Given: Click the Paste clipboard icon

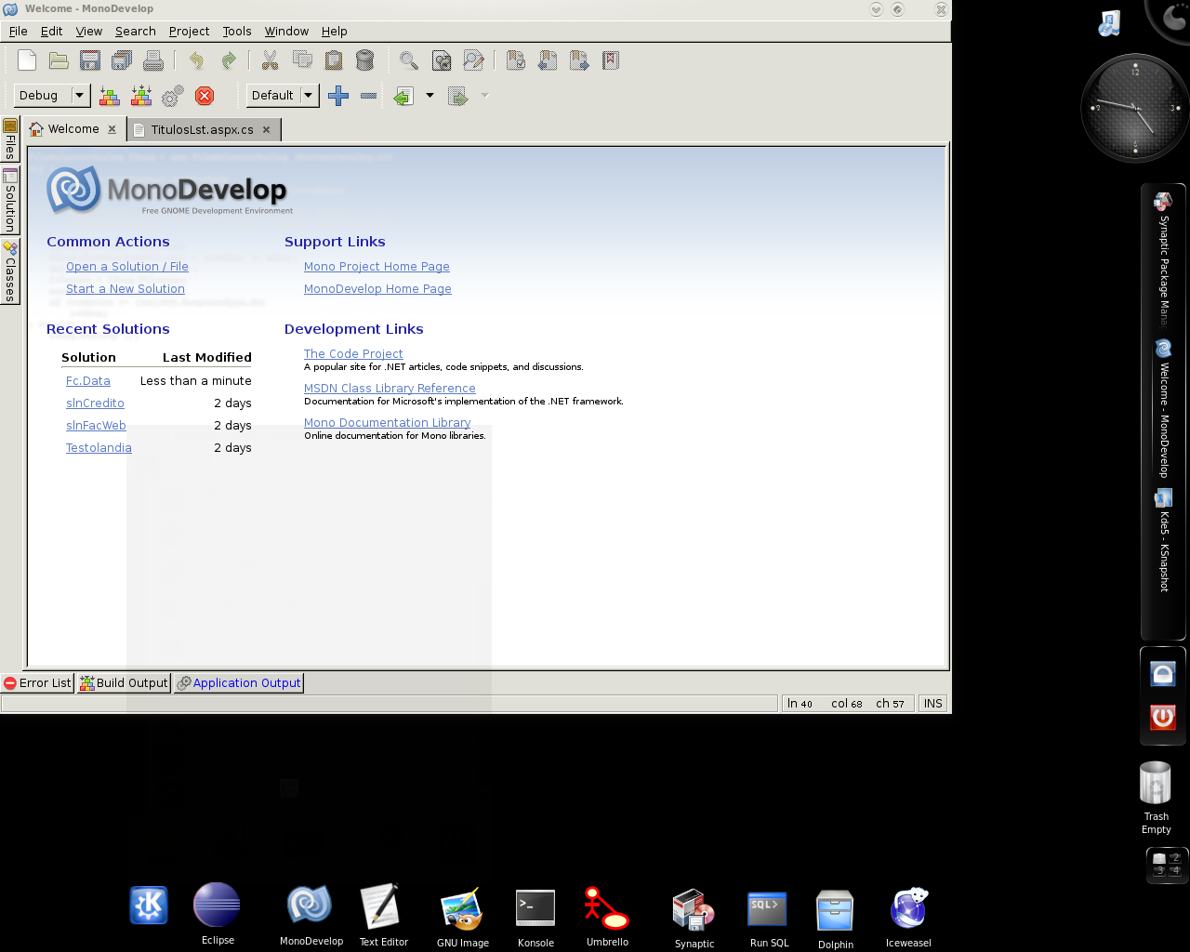Looking at the screenshot, I should coord(334,61).
